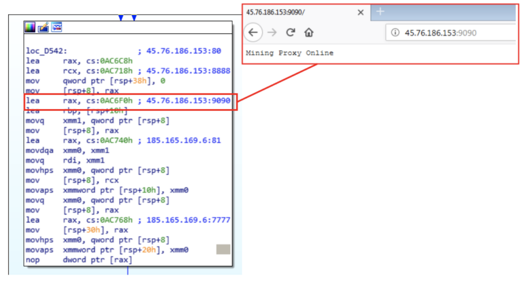Viewport: 526px width, 286px height.
Task: Click the color palette icon in graph node
Action: (30, 27)
